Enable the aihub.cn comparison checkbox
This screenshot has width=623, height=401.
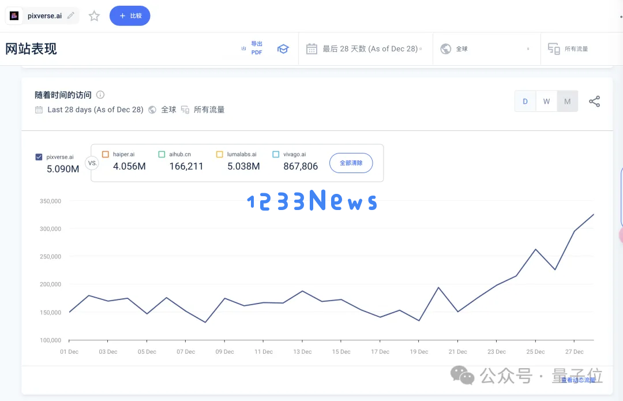[162, 154]
